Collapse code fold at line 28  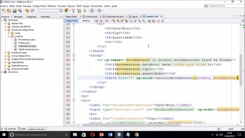[x=74, y=60]
